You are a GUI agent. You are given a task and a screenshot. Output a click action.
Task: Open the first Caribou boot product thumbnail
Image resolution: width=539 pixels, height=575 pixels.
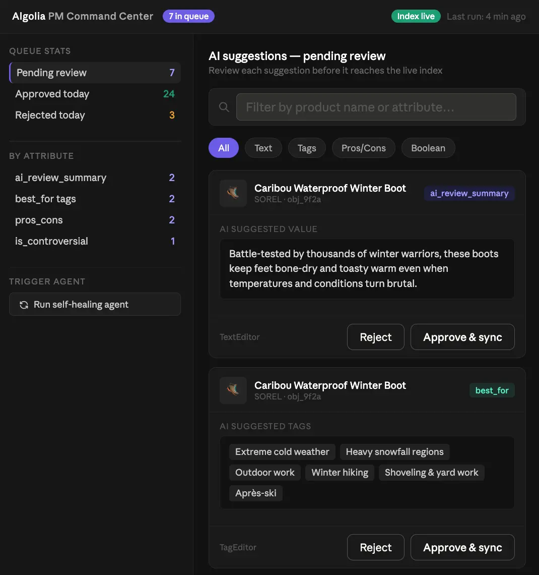click(x=233, y=193)
